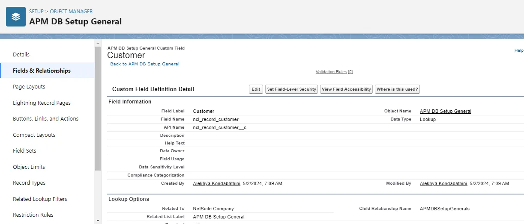The width and height of the screenshot is (524, 224).
Task: Click the Compliance Categorization label
Action: tap(156, 175)
